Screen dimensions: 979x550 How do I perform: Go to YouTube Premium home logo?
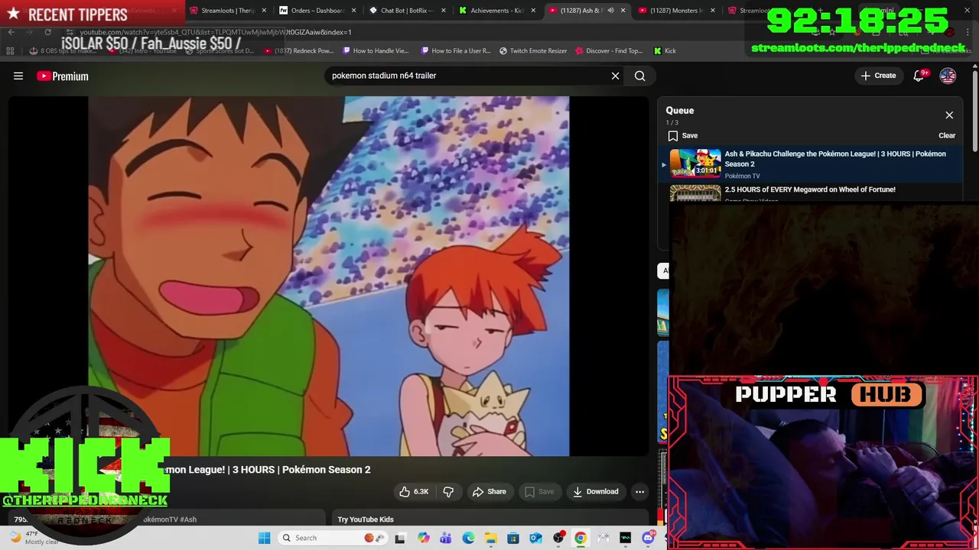(63, 76)
